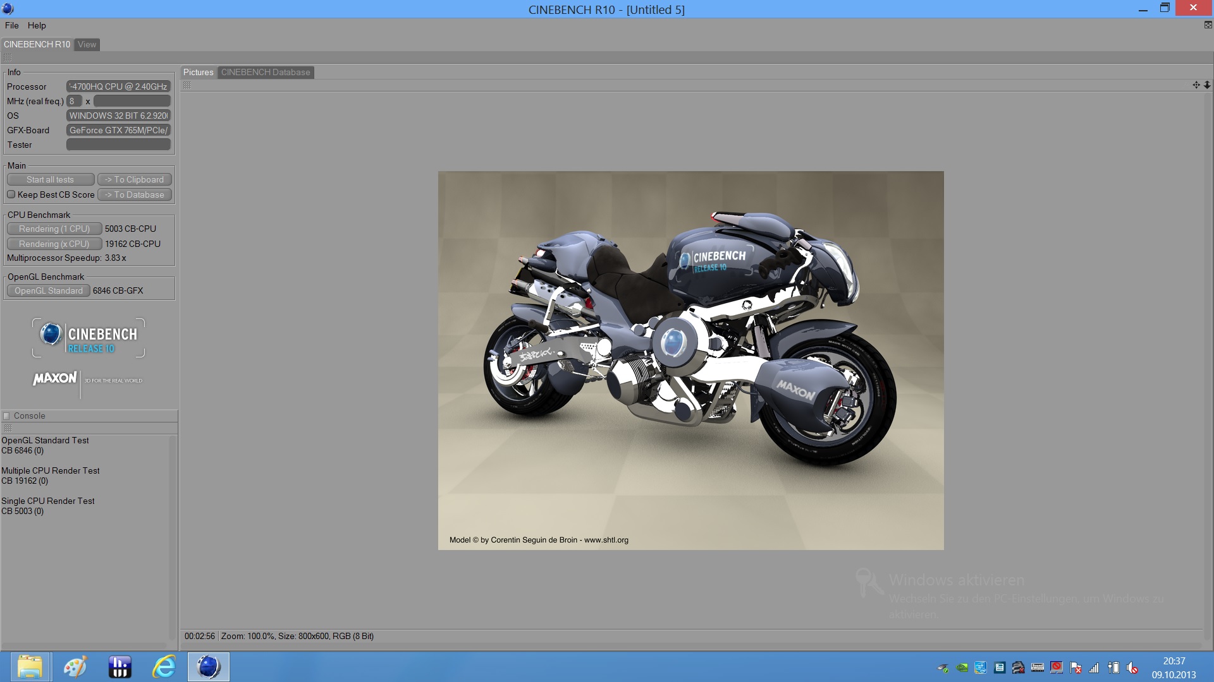Click the battery power tray icon
1214x682 pixels.
[1113, 667]
